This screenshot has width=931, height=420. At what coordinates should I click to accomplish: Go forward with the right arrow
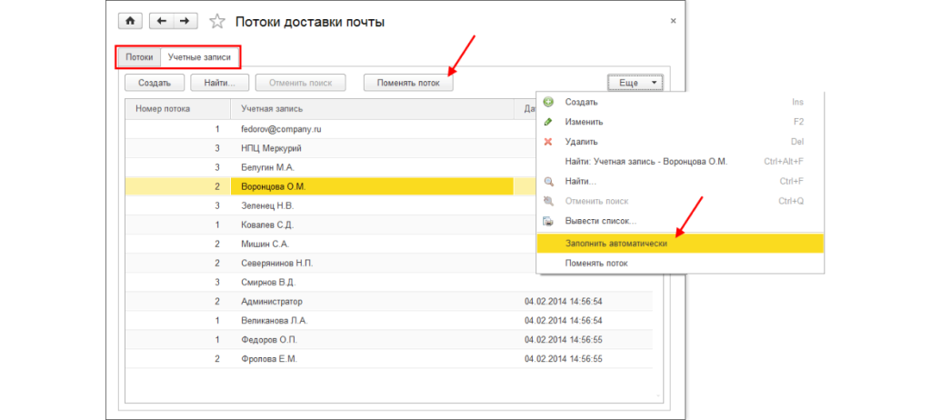coord(185,21)
